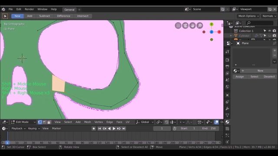Remove material slot with minus
Screen dimensions: 278x156
pos(275,55)
